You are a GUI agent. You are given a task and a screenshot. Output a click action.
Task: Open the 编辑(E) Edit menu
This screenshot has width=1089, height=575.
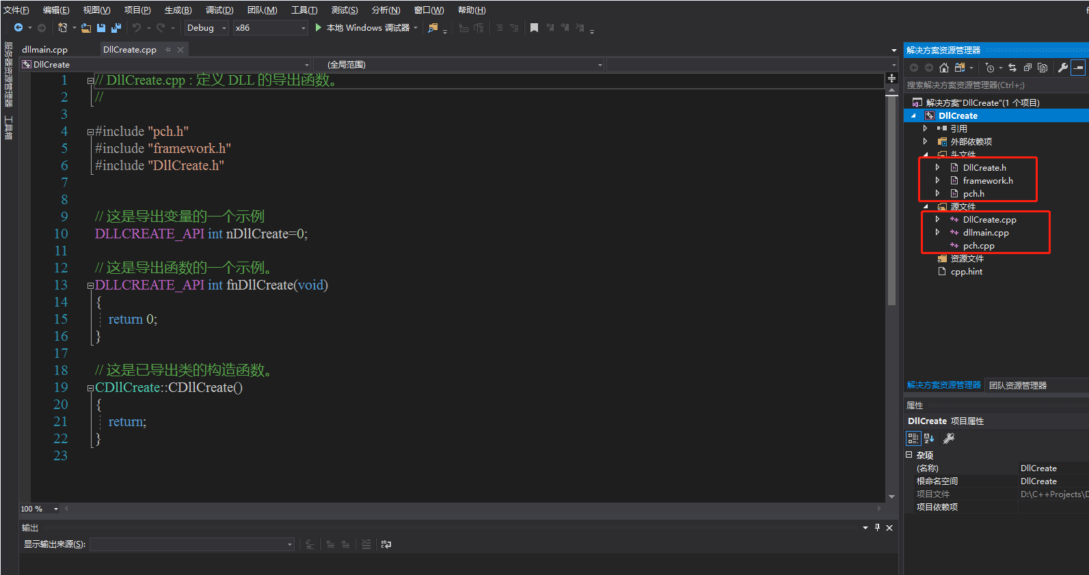click(x=56, y=10)
